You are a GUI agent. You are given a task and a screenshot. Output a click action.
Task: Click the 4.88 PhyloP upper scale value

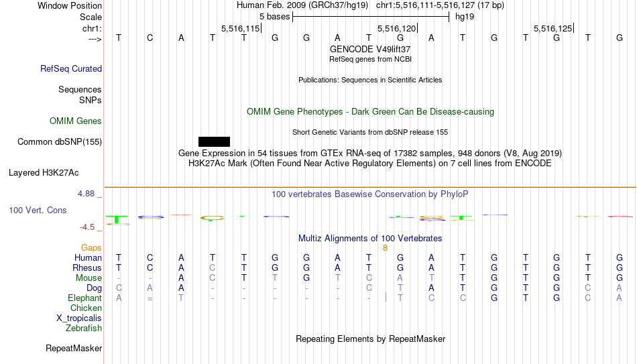[86, 194]
